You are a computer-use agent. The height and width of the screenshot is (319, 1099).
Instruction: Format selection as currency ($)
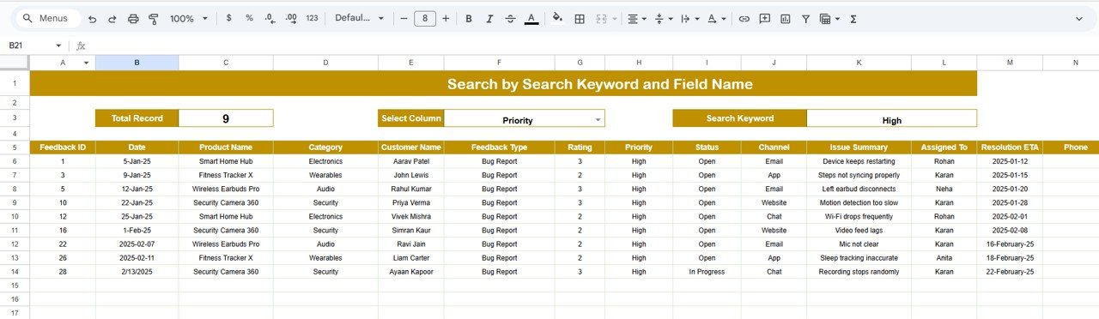(x=228, y=18)
